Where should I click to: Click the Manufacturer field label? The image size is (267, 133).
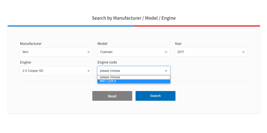tap(31, 44)
